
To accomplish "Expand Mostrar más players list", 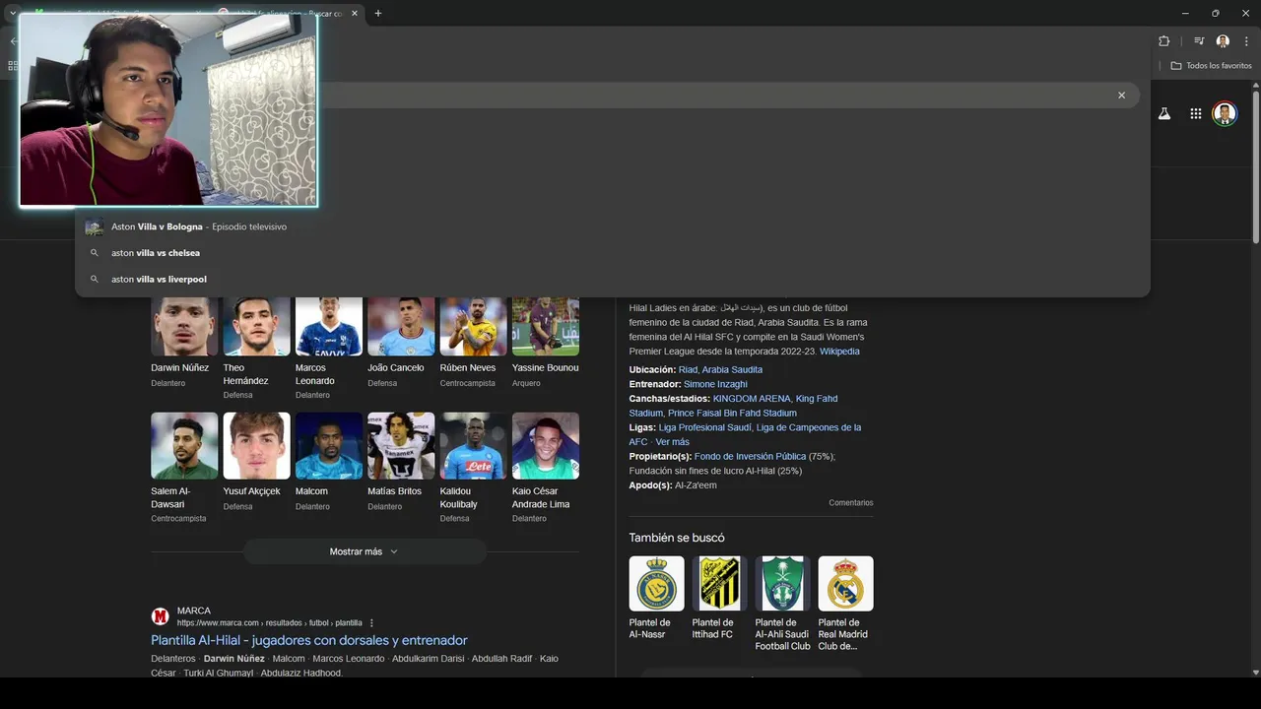I will (x=365, y=551).
